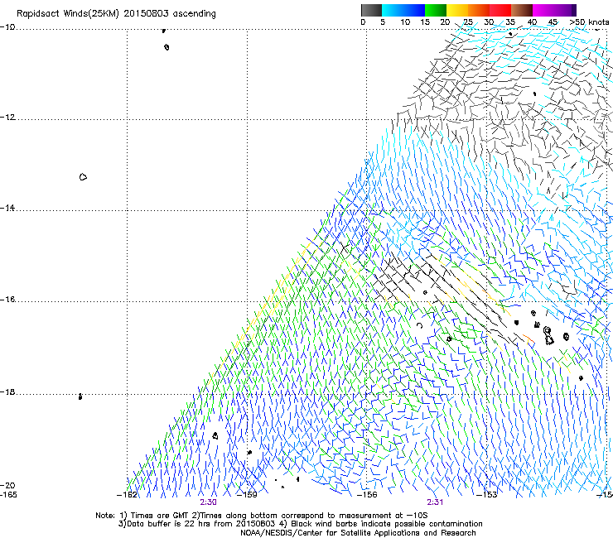This screenshot has width=613, height=538.
Task: Click the gray 0-5 knots color segment
Action: pos(371,10)
